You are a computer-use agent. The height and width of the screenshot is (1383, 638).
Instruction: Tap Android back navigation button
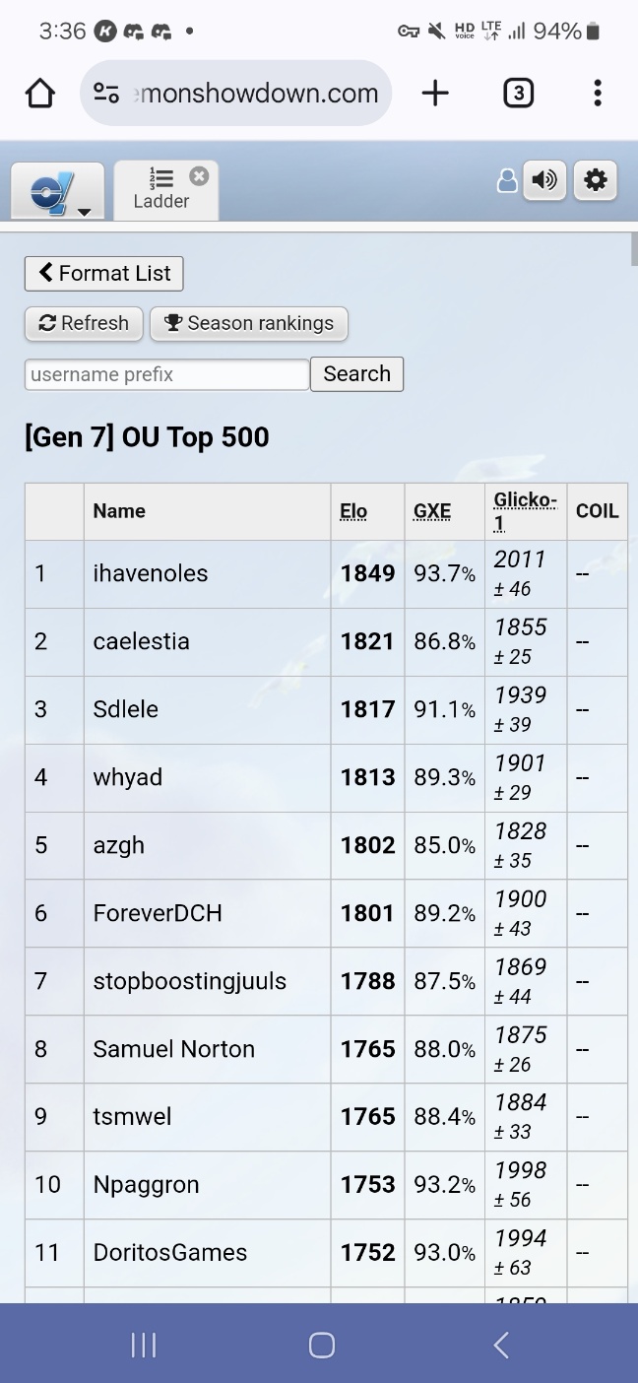pos(500,1346)
